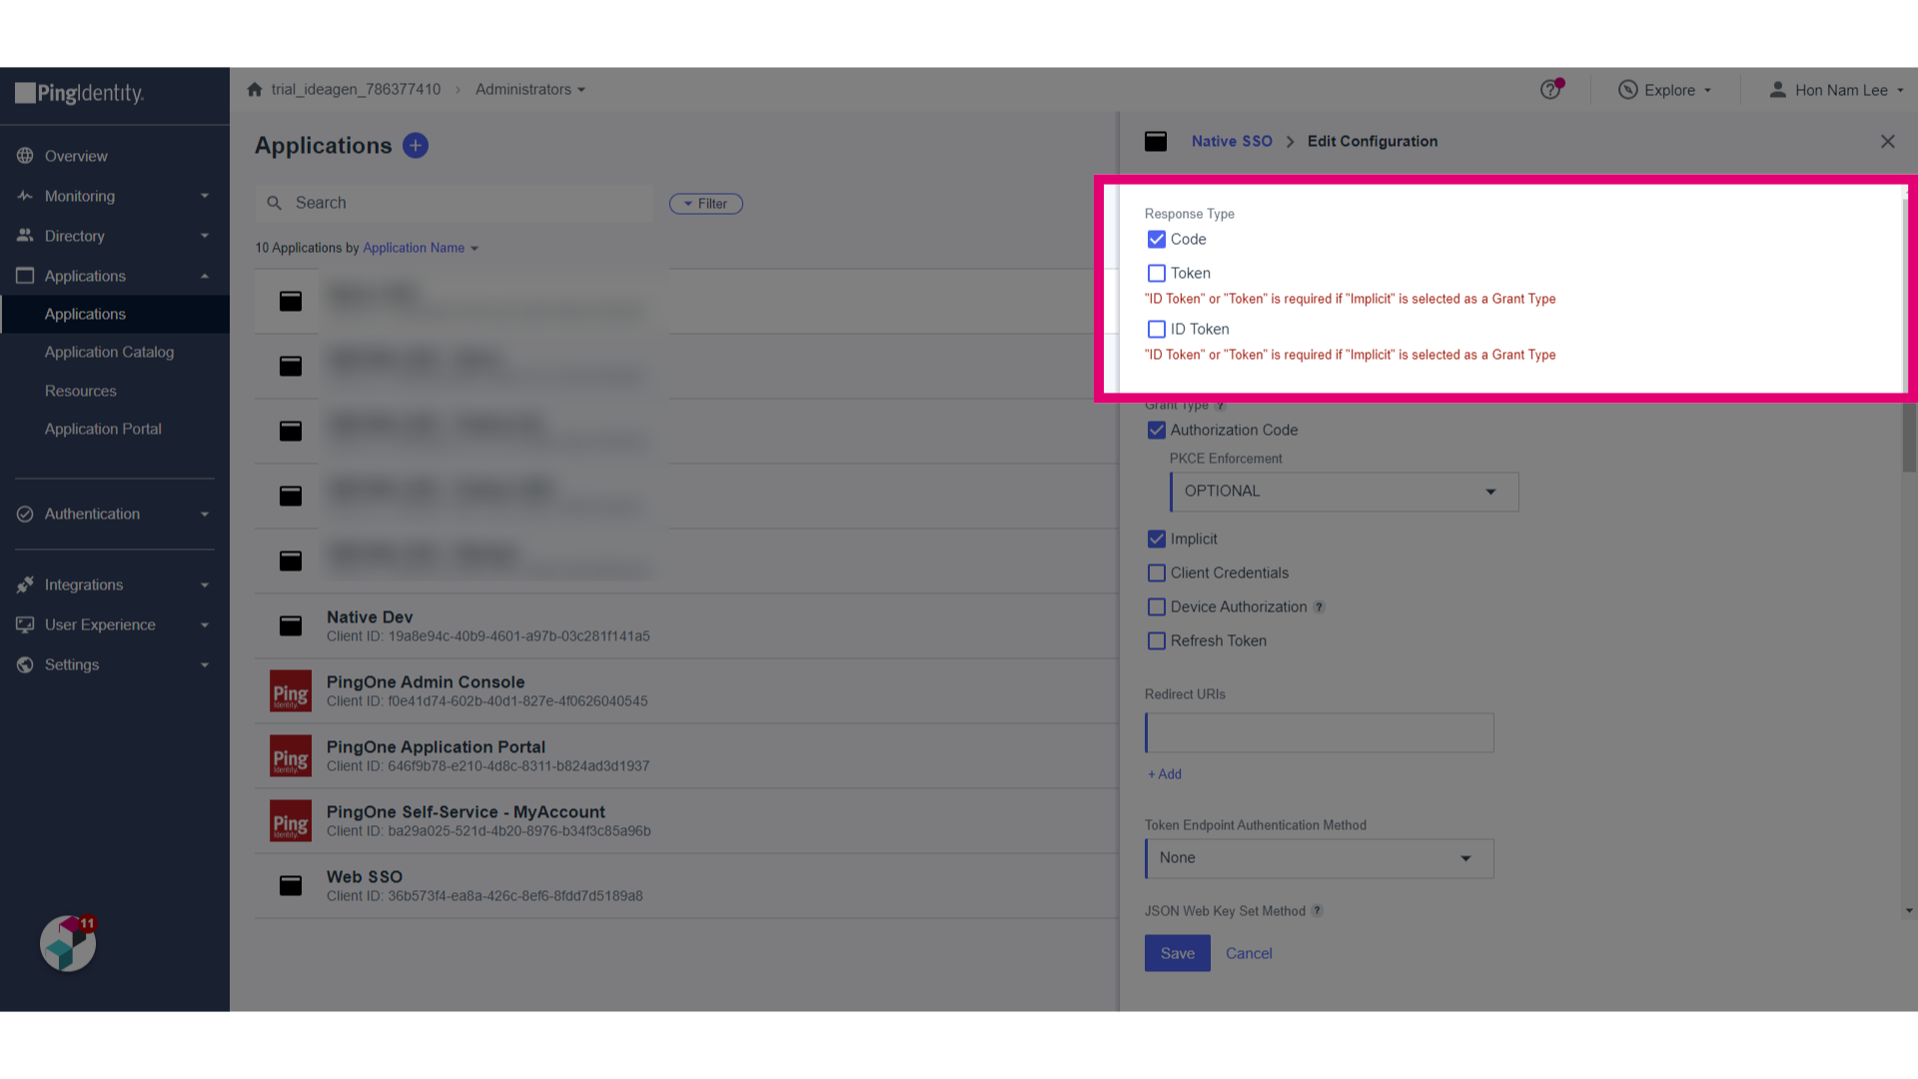This screenshot has height=1079, width=1918.
Task: Click the Native Dev application icon
Action: (x=291, y=625)
